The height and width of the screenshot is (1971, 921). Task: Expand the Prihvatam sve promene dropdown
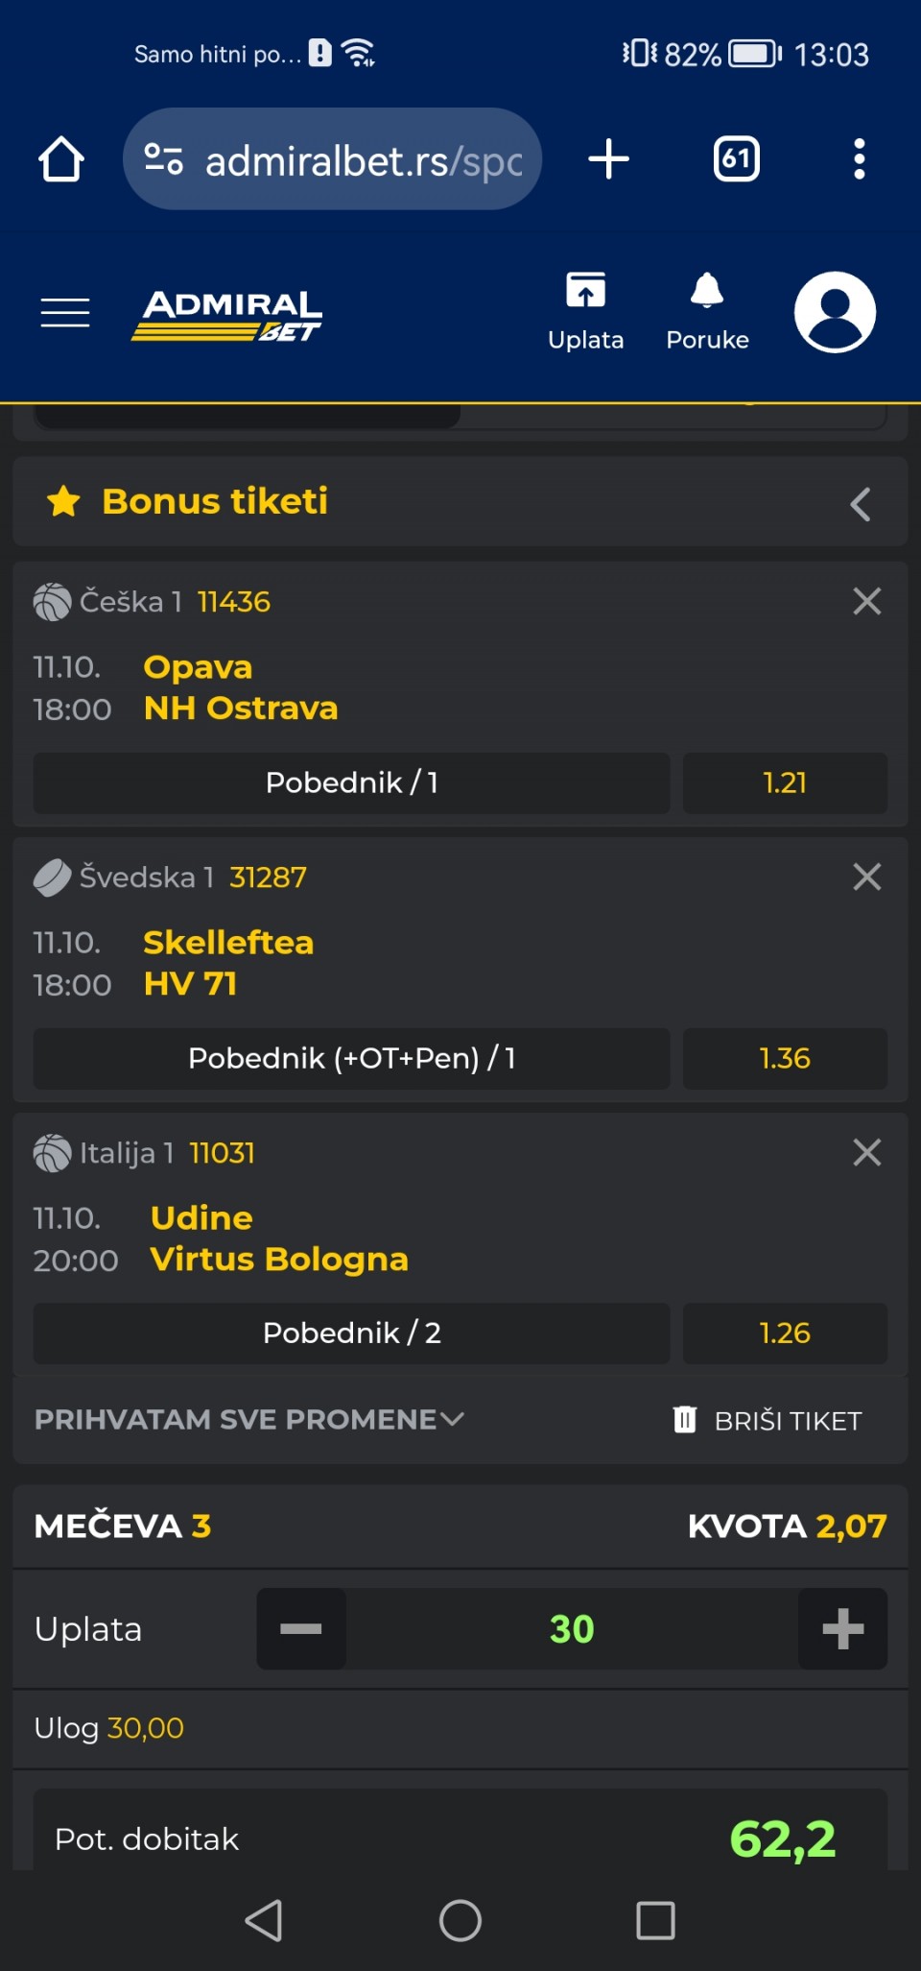(249, 1420)
